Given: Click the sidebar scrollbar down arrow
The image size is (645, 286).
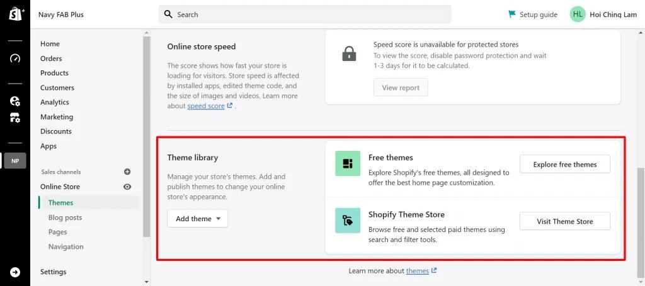Looking at the screenshot, I should coord(146,282).
